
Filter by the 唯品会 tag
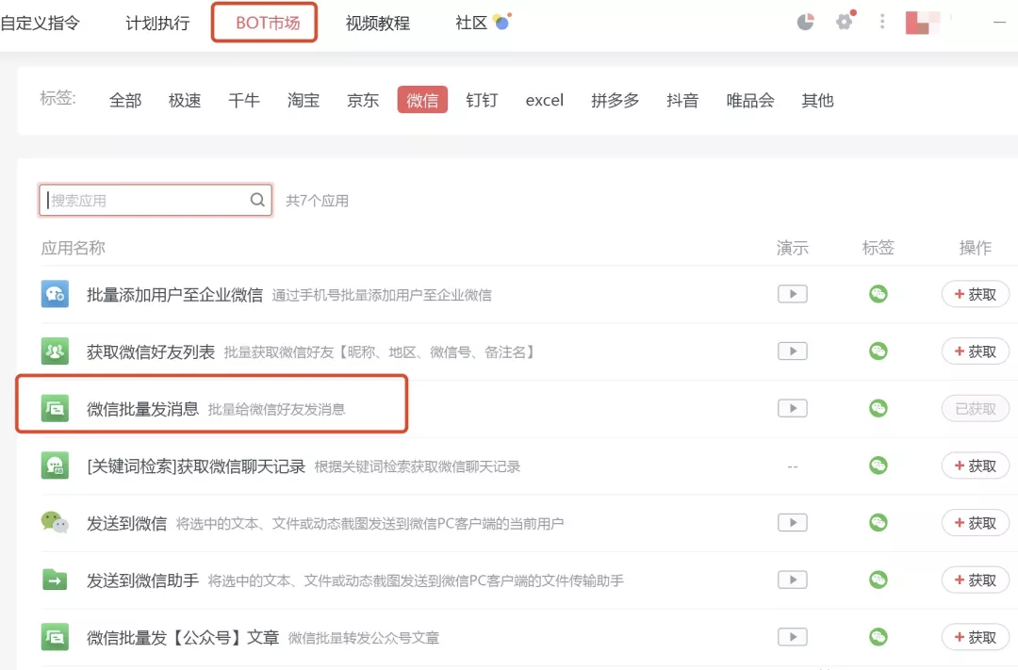[750, 100]
